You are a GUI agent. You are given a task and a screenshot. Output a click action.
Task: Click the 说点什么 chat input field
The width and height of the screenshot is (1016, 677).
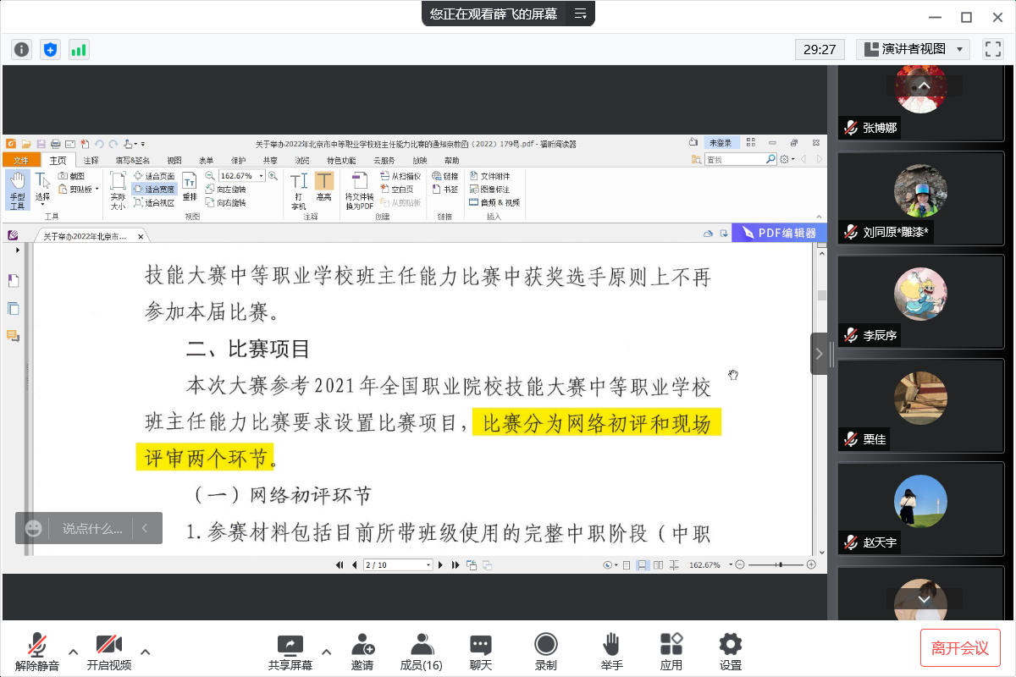pyautogui.click(x=92, y=528)
